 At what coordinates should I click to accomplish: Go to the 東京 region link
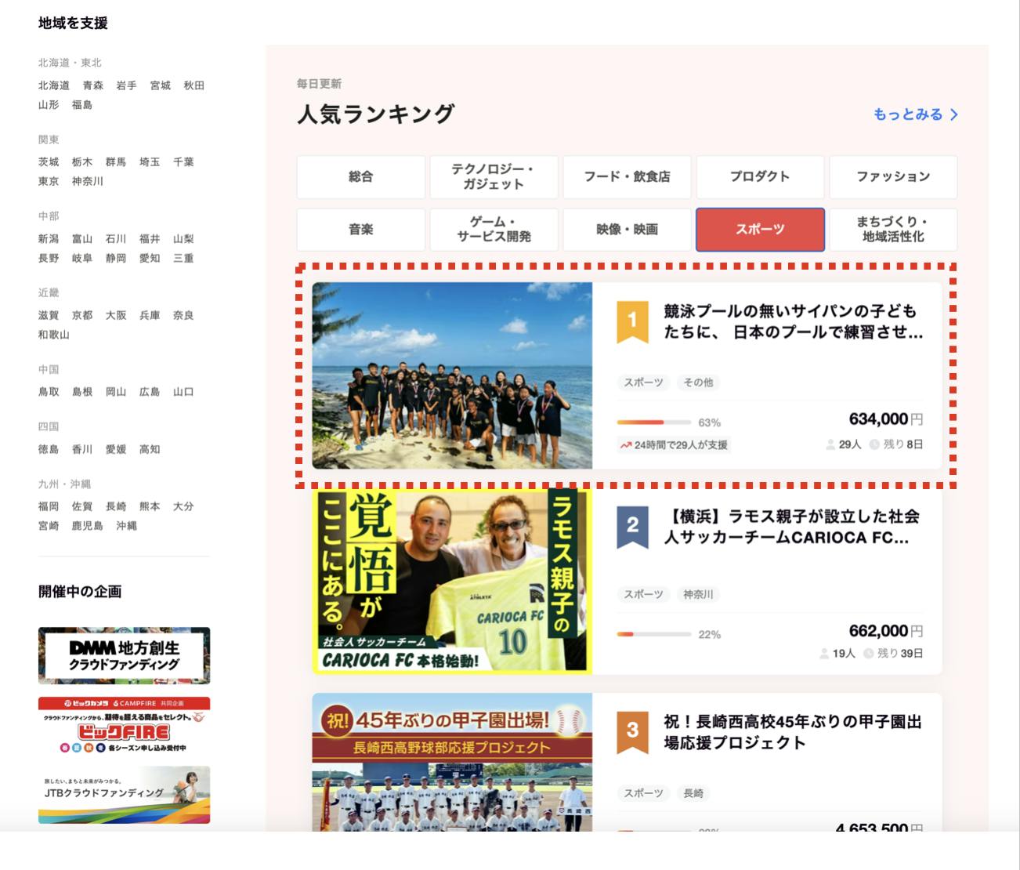click(x=49, y=181)
